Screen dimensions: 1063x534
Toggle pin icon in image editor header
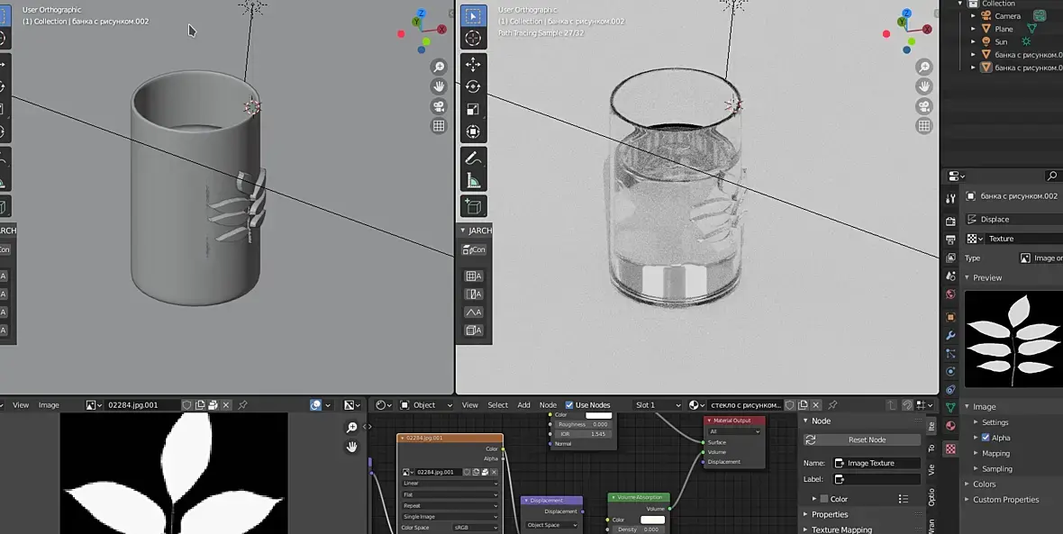pyautogui.click(x=242, y=405)
